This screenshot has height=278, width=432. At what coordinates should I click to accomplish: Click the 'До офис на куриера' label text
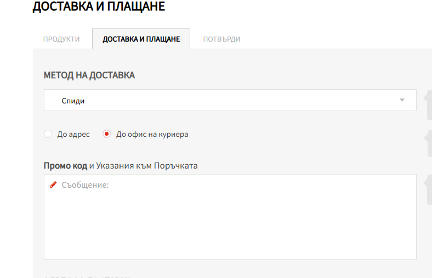pyautogui.click(x=152, y=134)
